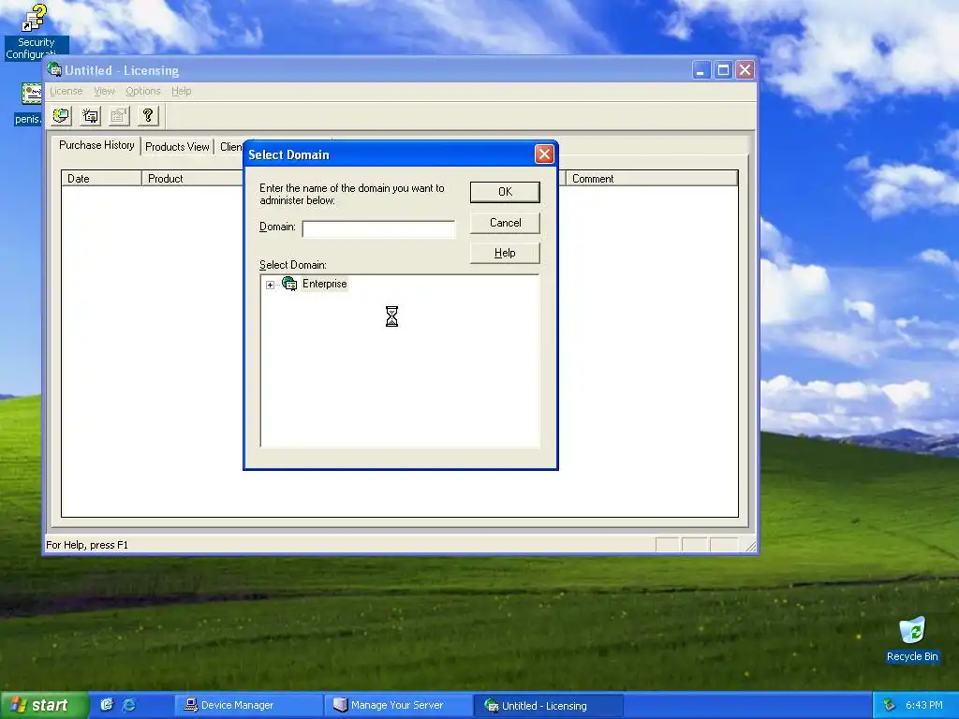The height and width of the screenshot is (719, 959).
Task: Open the View menu
Action: 104,91
